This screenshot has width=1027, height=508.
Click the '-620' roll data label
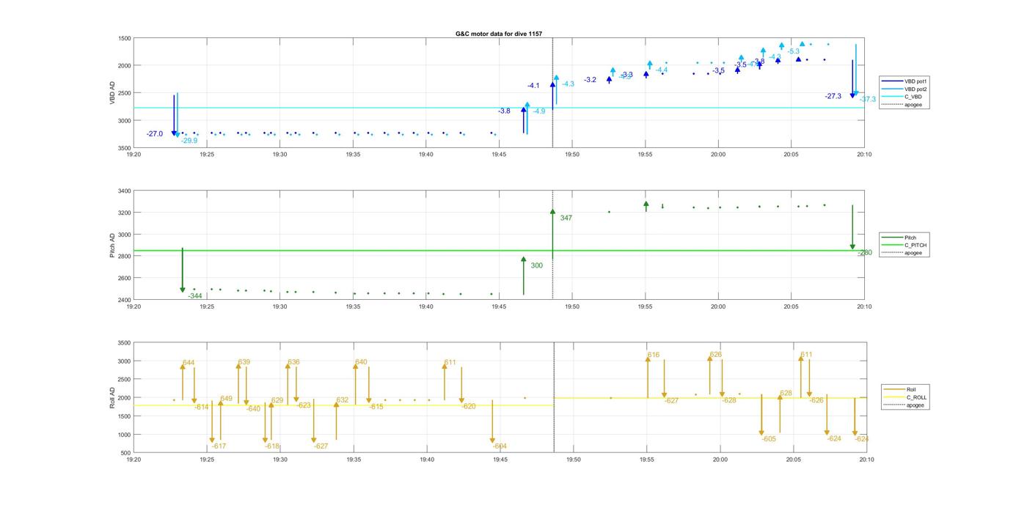468,405
